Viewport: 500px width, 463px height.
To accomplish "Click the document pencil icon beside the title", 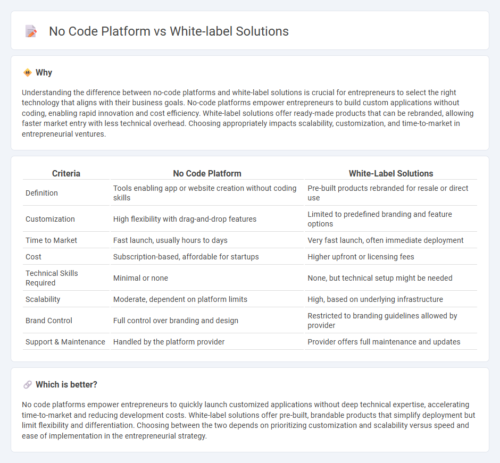I will coord(31,31).
